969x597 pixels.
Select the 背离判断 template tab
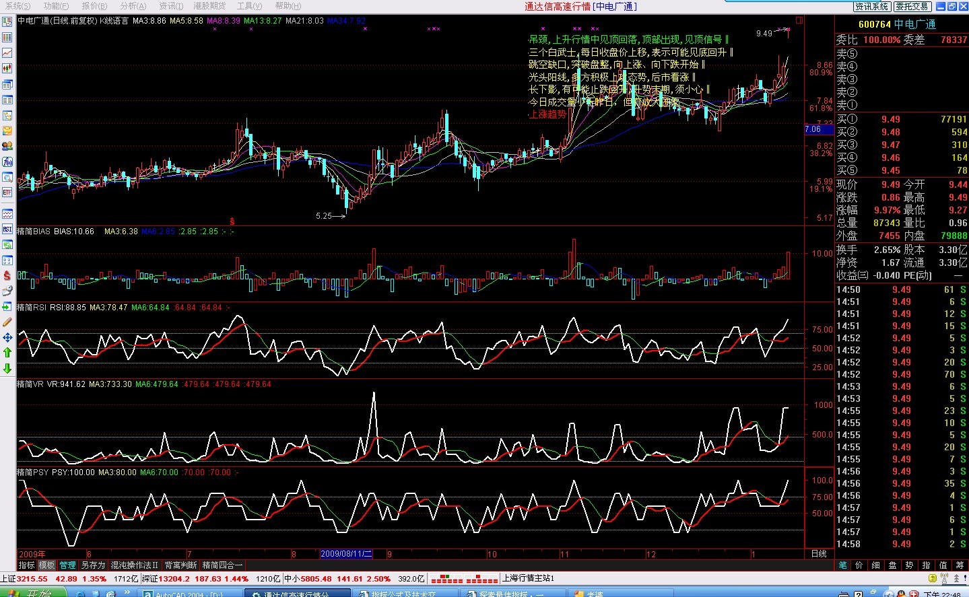pos(180,565)
